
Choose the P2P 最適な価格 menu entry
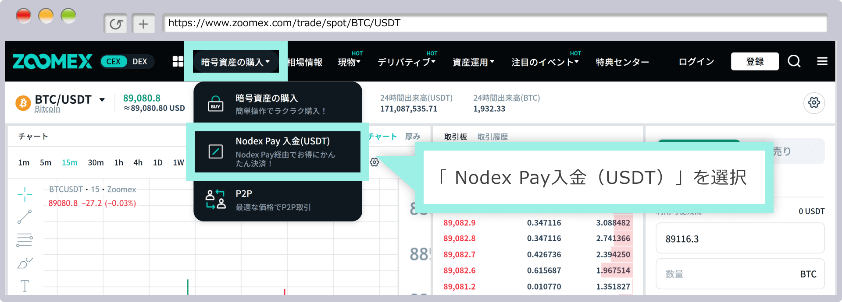click(x=278, y=200)
